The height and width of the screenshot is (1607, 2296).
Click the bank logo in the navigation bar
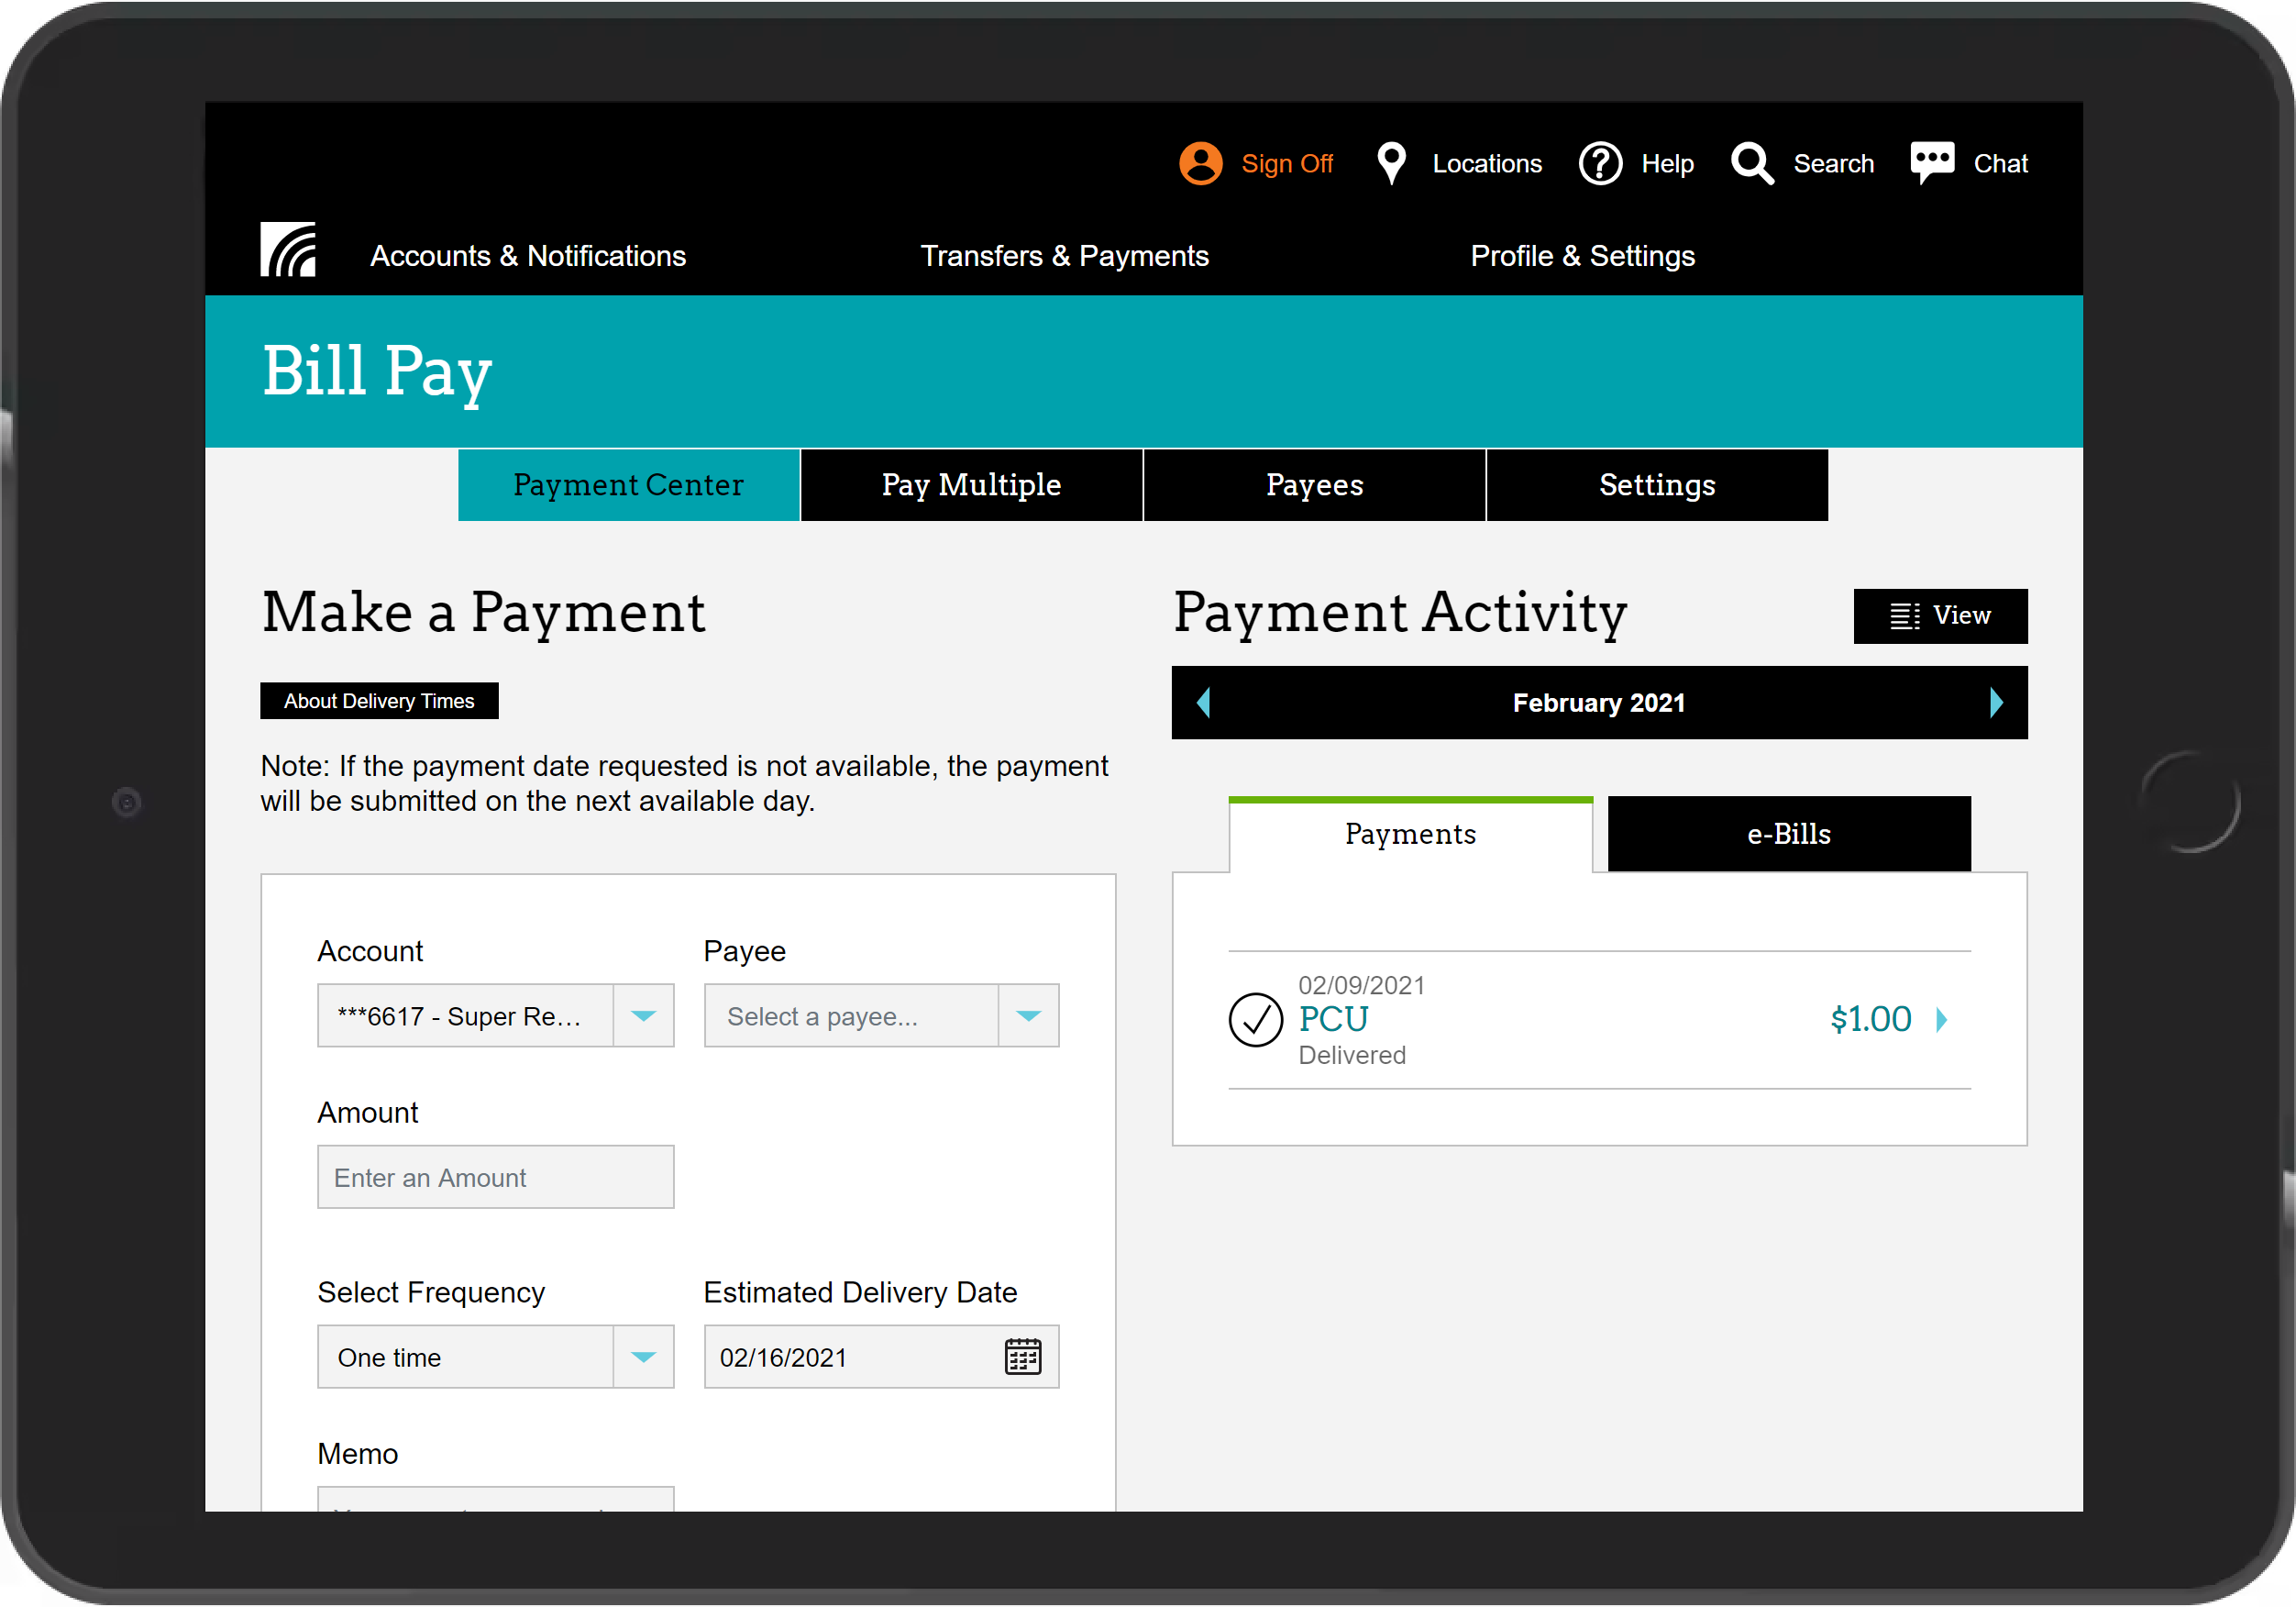coord(288,250)
